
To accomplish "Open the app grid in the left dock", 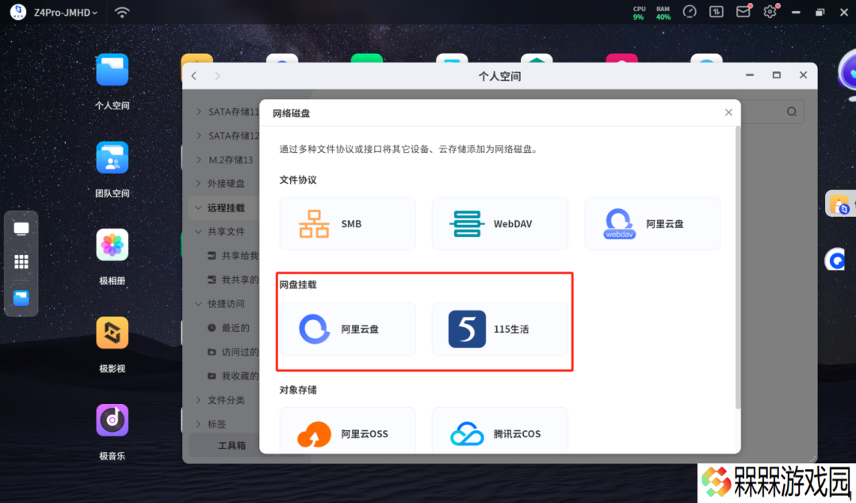I will [x=21, y=262].
